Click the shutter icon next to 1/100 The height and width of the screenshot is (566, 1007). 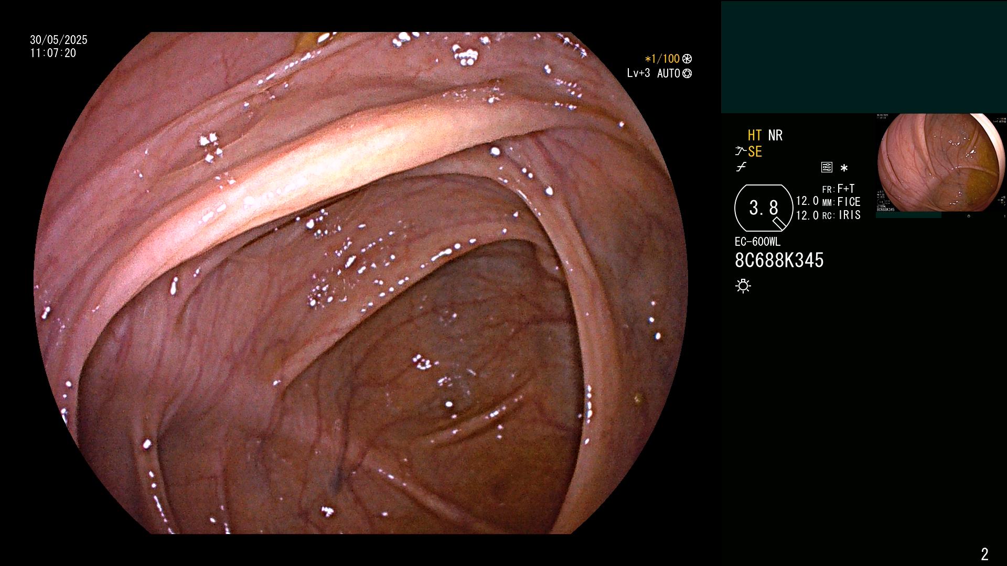point(687,59)
